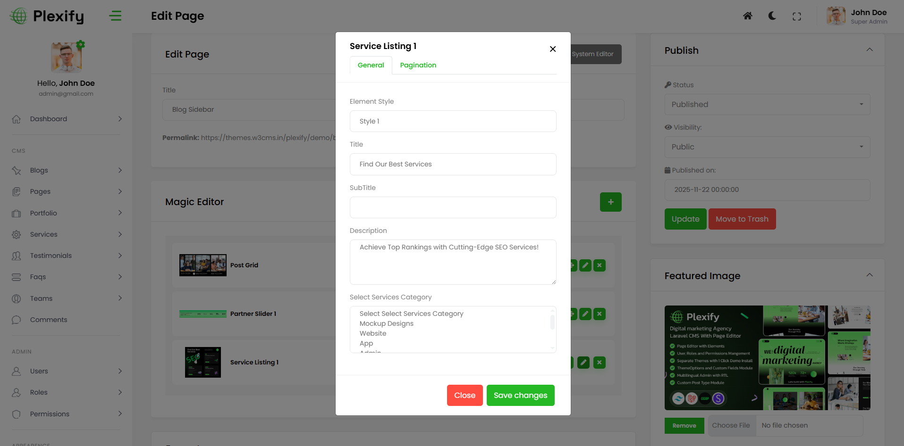Click the home icon in header

point(747,16)
